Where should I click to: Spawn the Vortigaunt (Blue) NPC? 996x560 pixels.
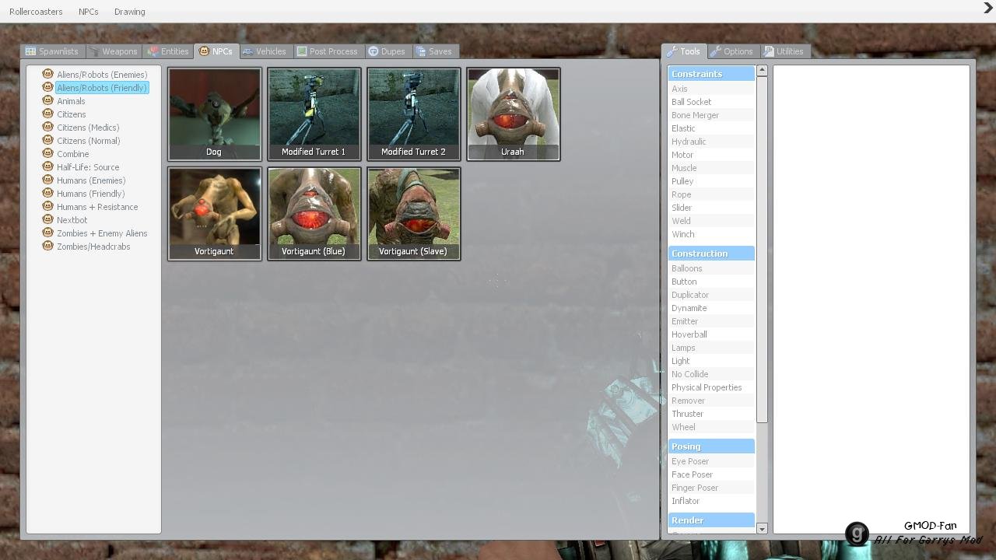pos(314,214)
